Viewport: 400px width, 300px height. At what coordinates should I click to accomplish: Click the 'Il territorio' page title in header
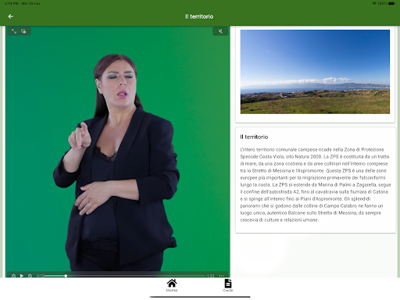tap(199, 16)
